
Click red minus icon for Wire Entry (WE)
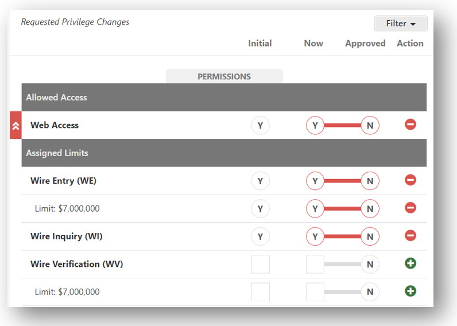tap(410, 180)
